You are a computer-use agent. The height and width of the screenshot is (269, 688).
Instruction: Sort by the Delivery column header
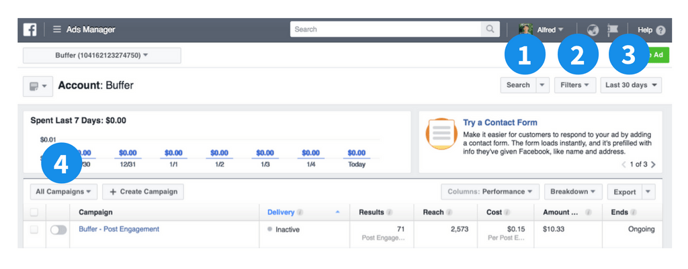pos(282,213)
